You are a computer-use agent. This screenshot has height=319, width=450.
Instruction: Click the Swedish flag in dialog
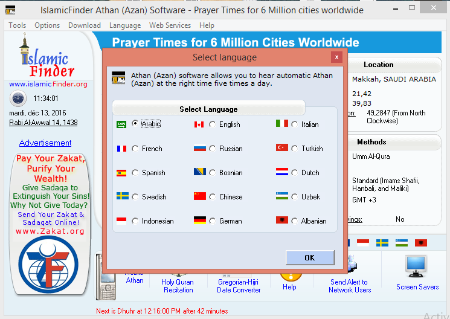click(x=123, y=196)
